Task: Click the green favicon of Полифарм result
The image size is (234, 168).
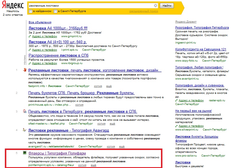Action: [25, 153]
